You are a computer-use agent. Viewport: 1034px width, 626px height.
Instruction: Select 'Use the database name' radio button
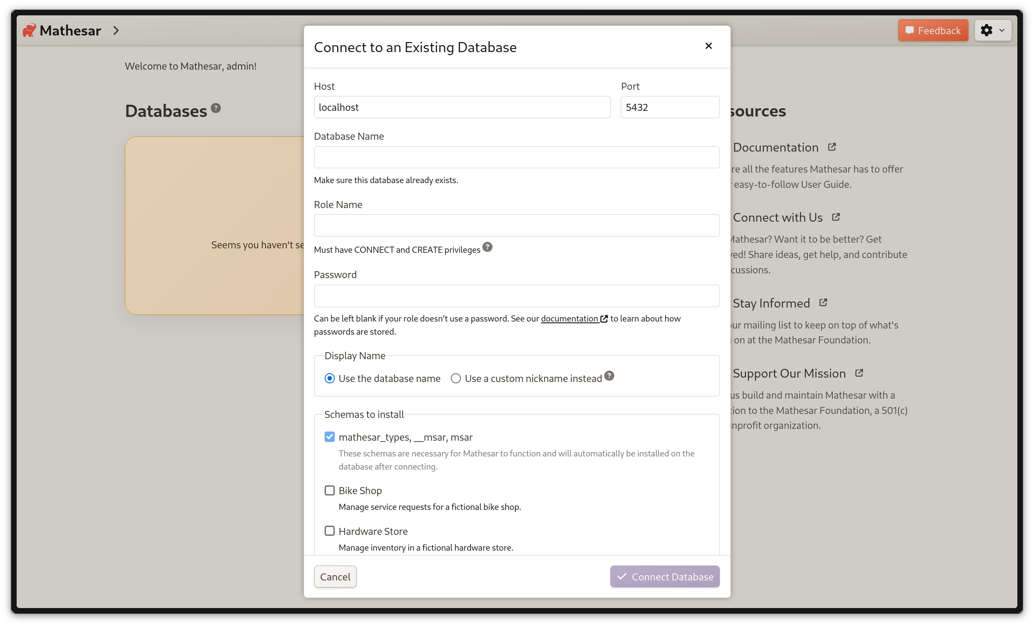point(329,378)
